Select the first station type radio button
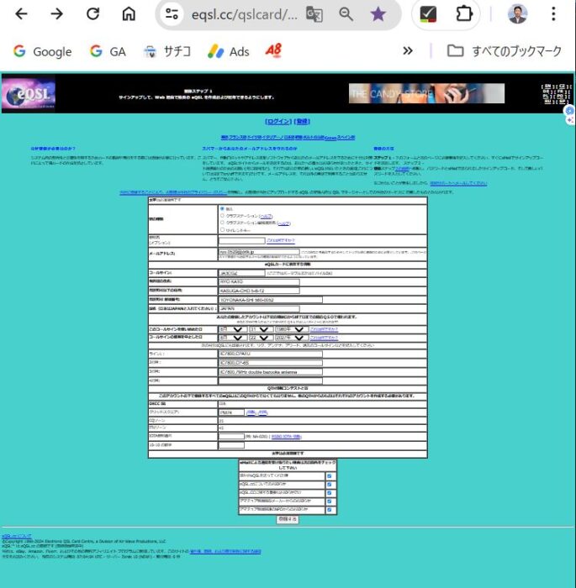Screen dimensions: 576x588 222,208
